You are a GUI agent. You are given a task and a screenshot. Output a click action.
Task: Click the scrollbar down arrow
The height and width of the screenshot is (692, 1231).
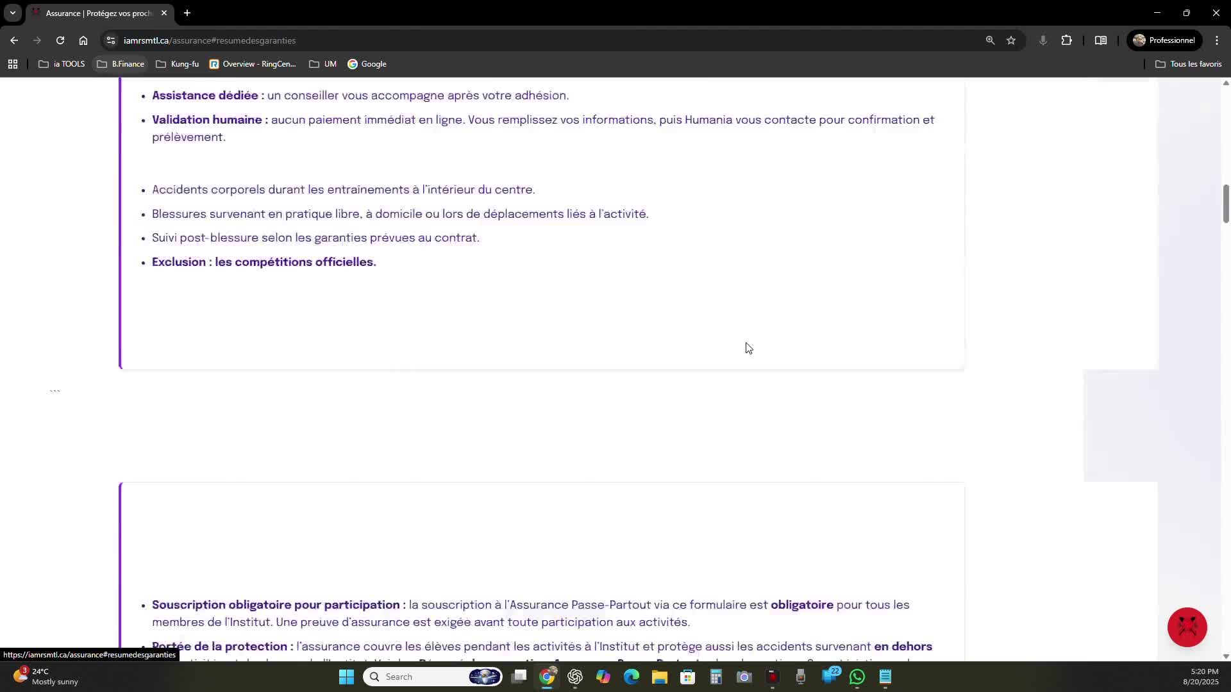point(1226,656)
